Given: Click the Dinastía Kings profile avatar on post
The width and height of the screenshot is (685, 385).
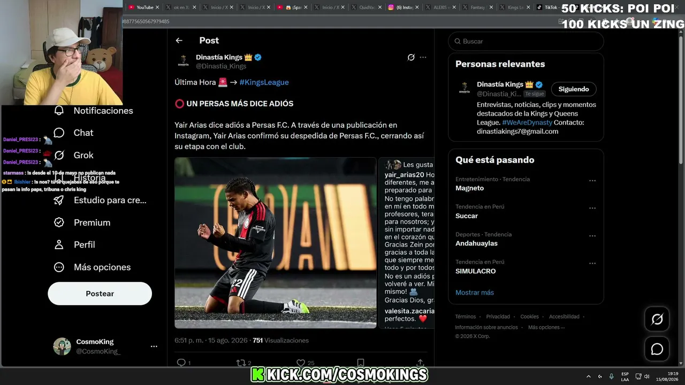Looking at the screenshot, I should [x=184, y=61].
